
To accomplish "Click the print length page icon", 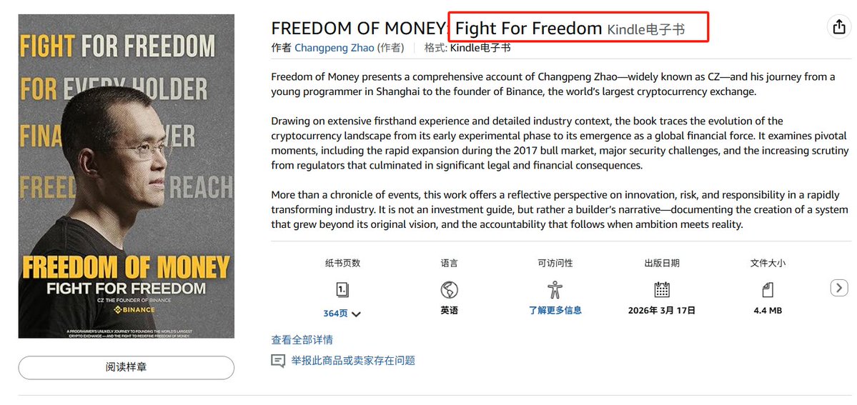I will (342, 289).
